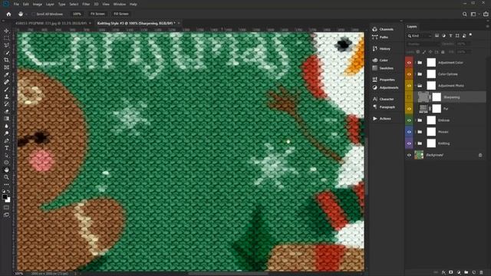491x276 pixels.
Task: Expand the Mosaic group
Action: [x=416, y=132]
